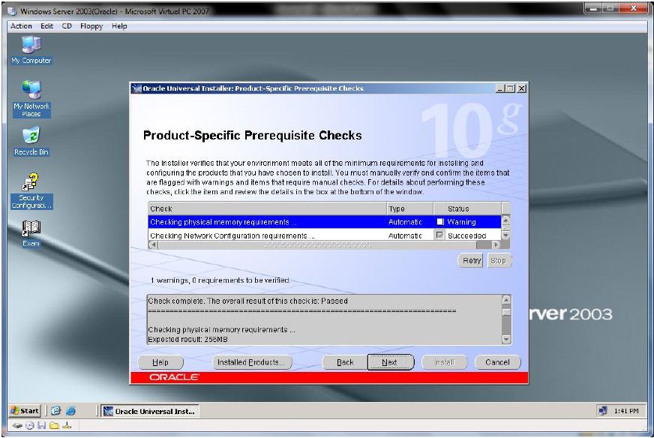Launch Internet Explorer from the quick launch
The width and height of the screenshot is (654, 438).
[71, 411]
